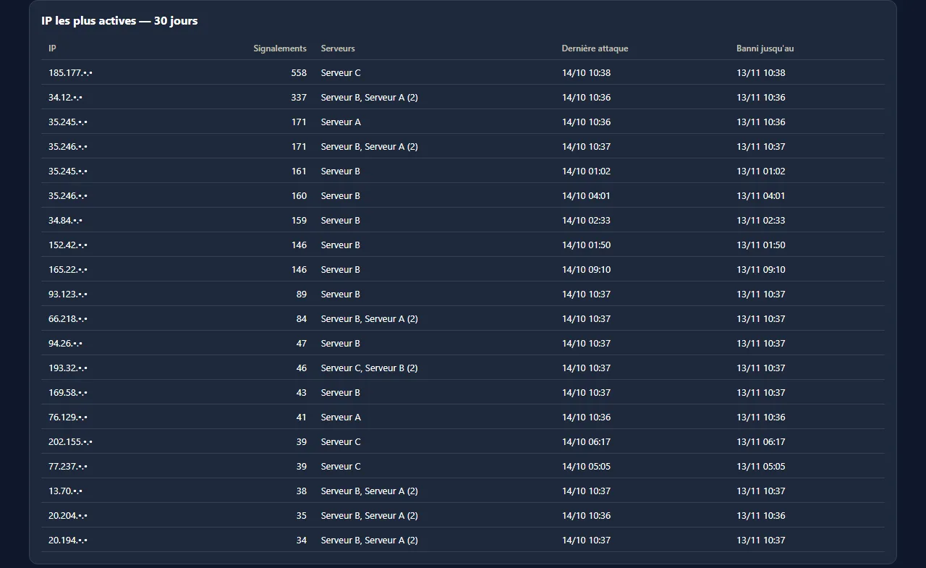Click the "Banni jusqu'au" column header

point(765,48)
